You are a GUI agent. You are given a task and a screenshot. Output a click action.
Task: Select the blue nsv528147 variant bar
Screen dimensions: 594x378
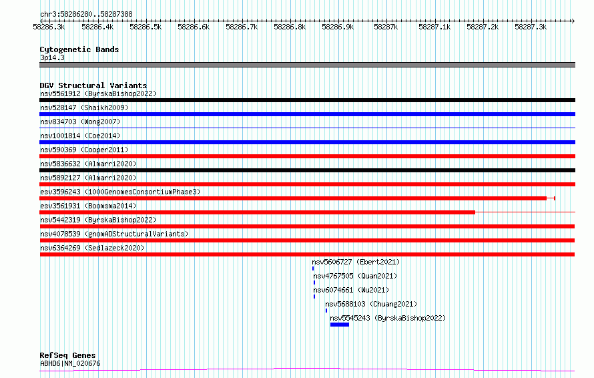307,114
